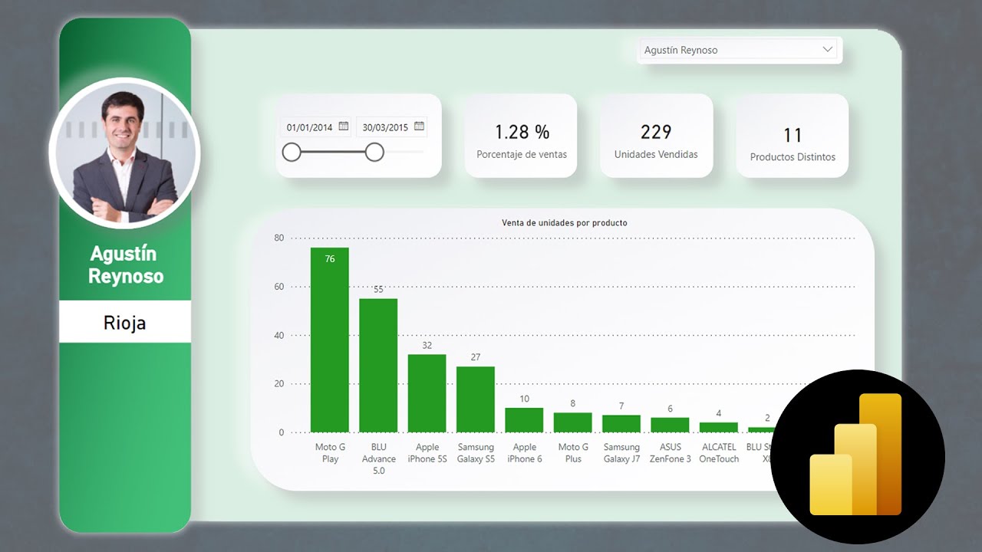
Task: Click the BLU Advance 5.0 axis label
Action: 379,458
